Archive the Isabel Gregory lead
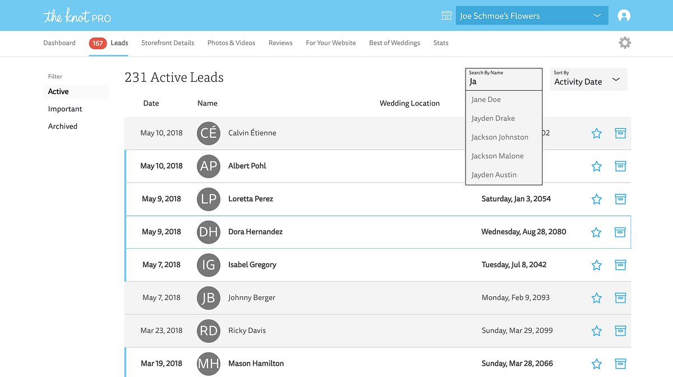 tap(620, 265)
